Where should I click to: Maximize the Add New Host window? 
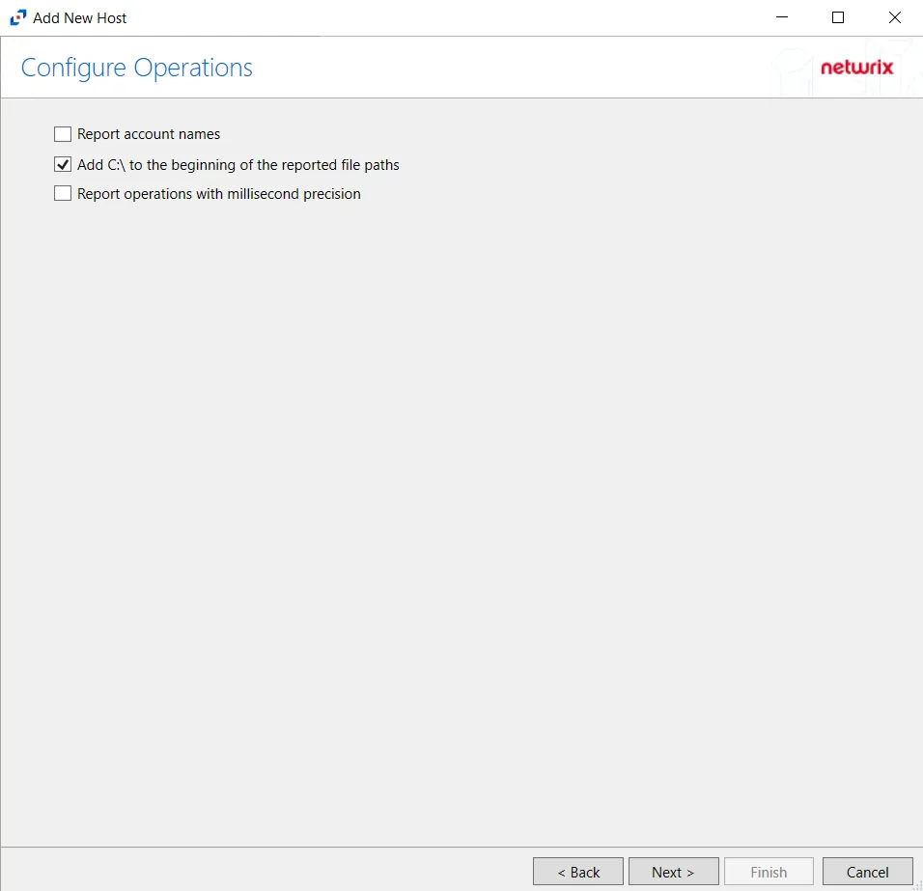(x=838, y=17)
